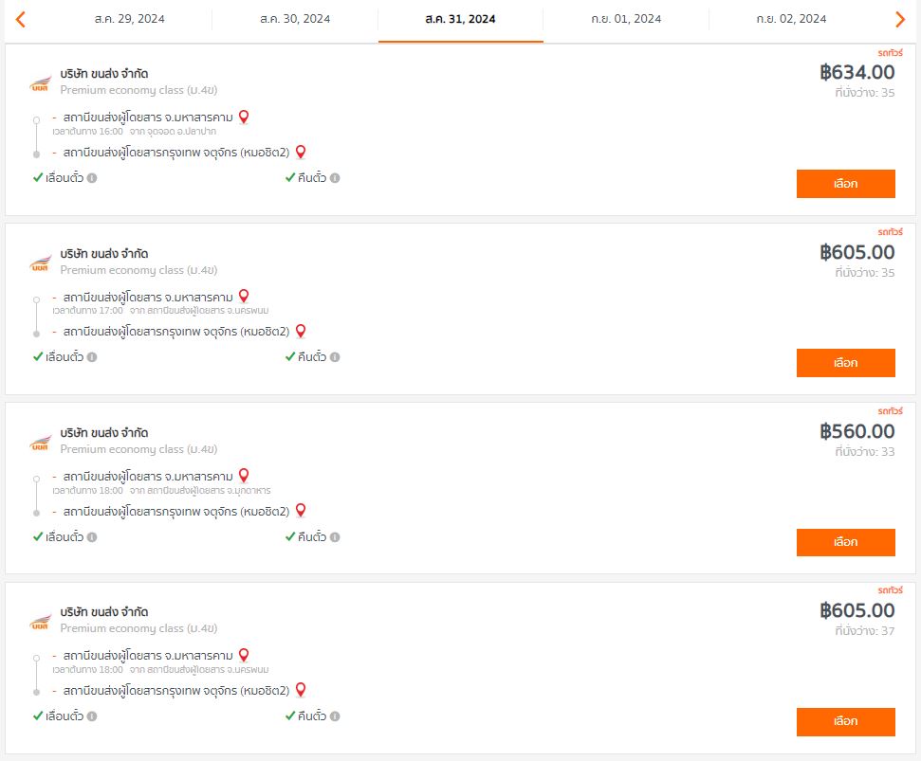Open map pin for Mo Chit 2, ฿560 trip

(x=301, y=511)
